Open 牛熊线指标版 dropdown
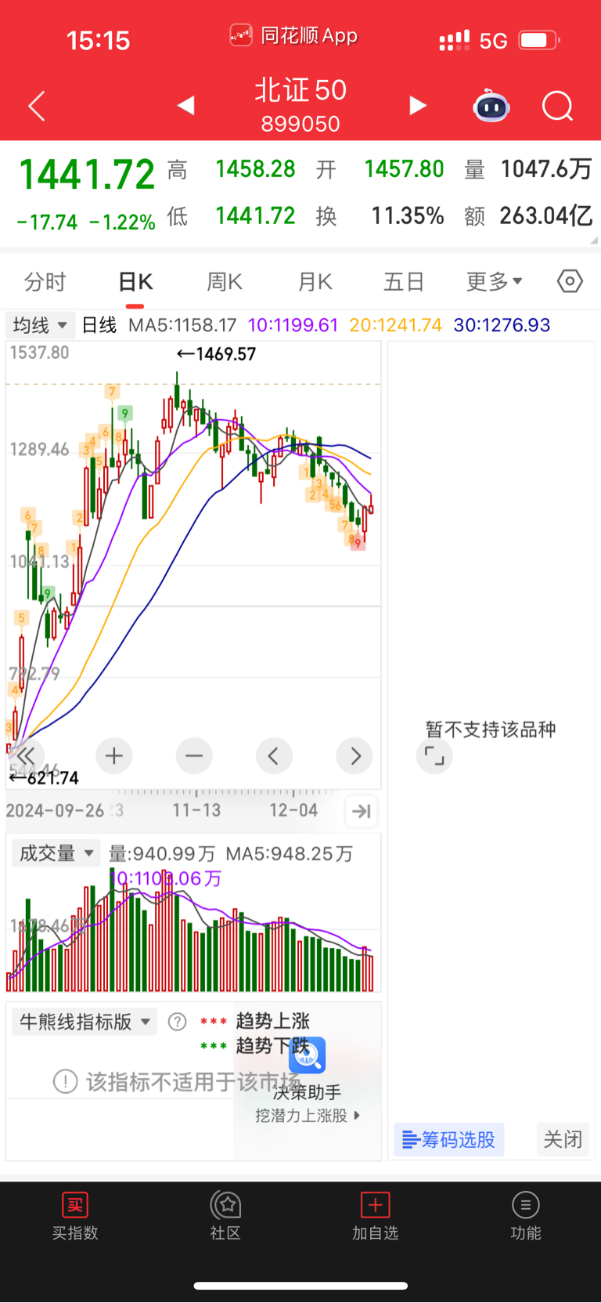Image resolution: width=601 pixels, height=1303 pixels. point(85,1022)
